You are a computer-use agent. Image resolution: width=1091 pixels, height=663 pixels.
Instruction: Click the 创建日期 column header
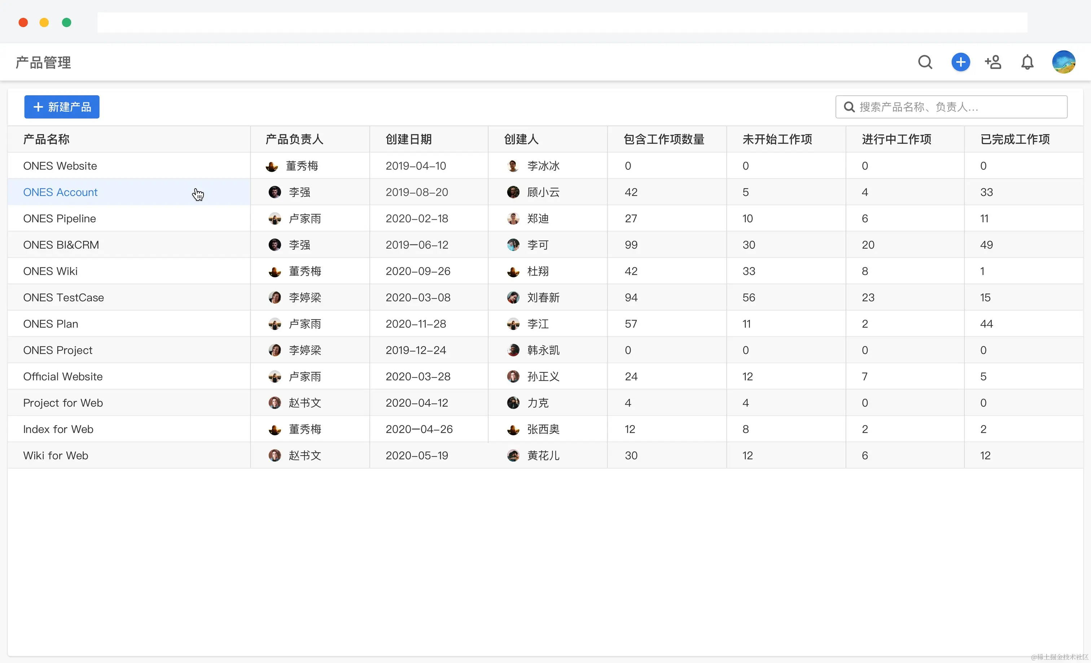(408, 140)
